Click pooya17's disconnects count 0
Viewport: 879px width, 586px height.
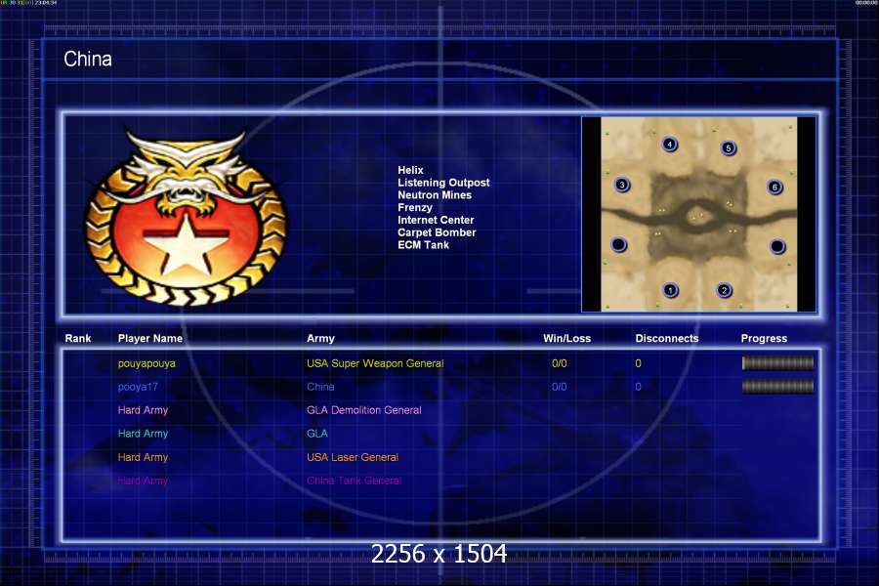click(638, 387)
